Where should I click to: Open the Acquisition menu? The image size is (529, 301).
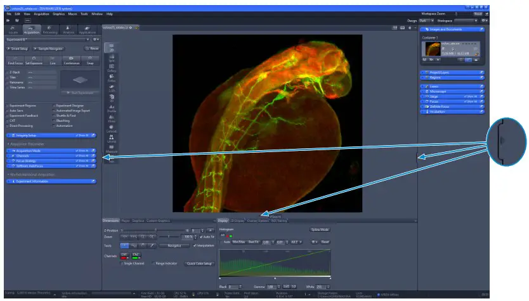[x=41, y=14]
